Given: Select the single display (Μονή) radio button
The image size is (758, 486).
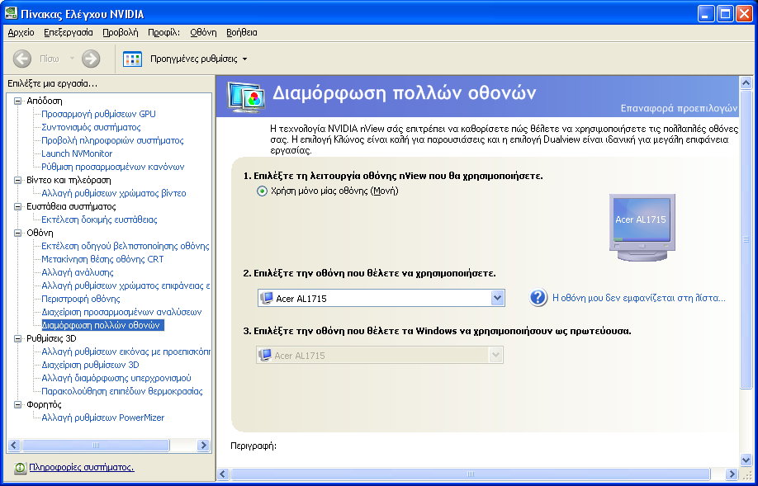Looking at the screenshot, I should [x=262, y=191].
